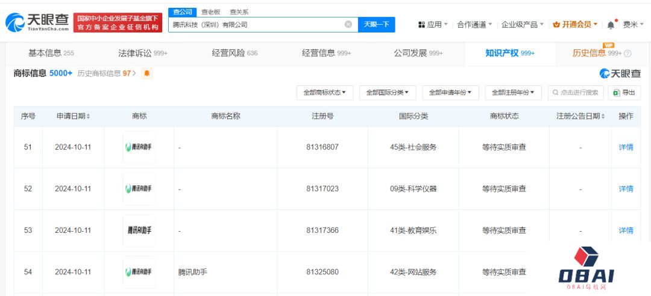The image size is (651, 296).
Task: Click the 09类-科学仪器 cell
Action: point(413,189)
